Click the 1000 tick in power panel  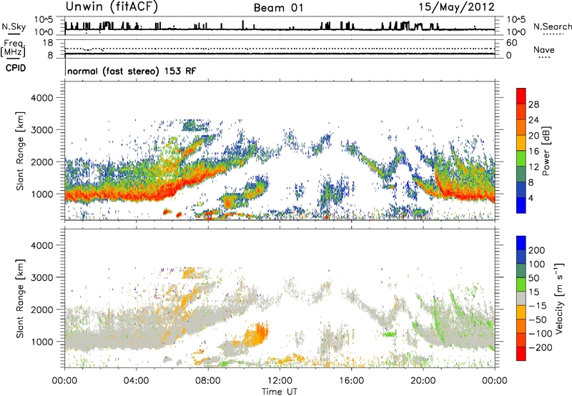42,194
